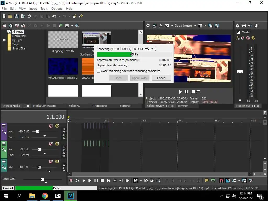The image size is (268, 201).
Task: Enable Close this dialog box when rendering completes
Action: 98,71
